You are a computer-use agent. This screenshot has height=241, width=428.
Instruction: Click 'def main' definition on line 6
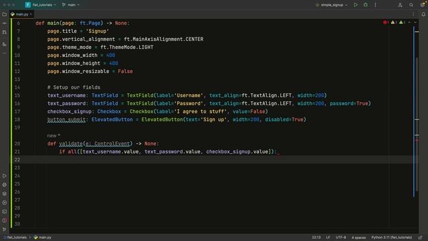(x=47, y=23)
